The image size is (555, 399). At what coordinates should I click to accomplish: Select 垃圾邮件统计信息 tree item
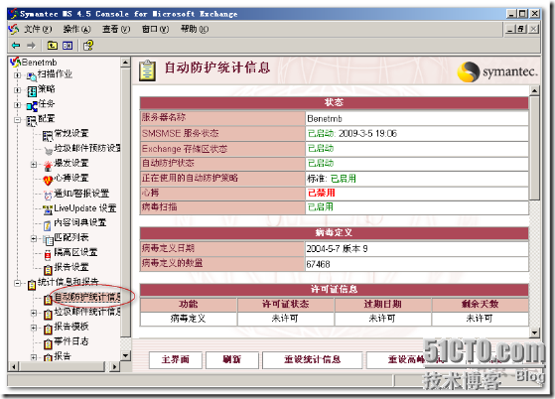pyautogui.click(x=87, y=312)
